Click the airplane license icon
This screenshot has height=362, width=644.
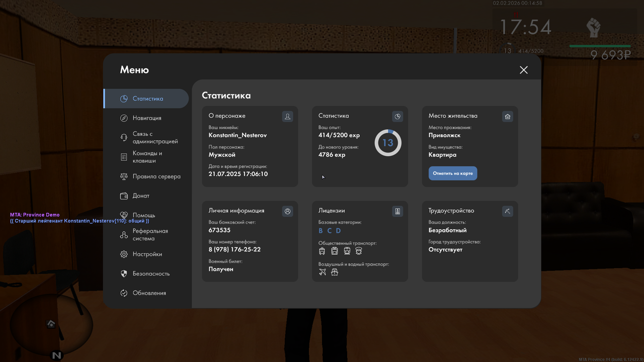(x=323, y=272)
